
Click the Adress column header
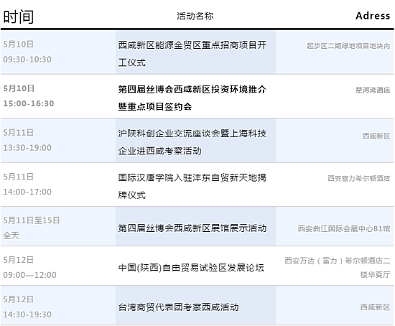tap(373, 16)
